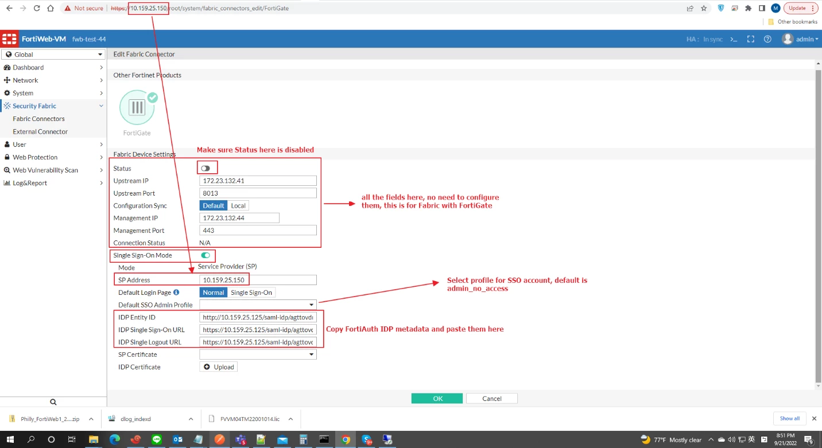This screenshot has height=448, width=822.
Task: Click the IDP Entity ID field
Action: [x=258, y=317]
